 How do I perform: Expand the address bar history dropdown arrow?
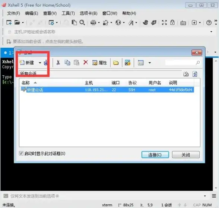coord(211,32)
